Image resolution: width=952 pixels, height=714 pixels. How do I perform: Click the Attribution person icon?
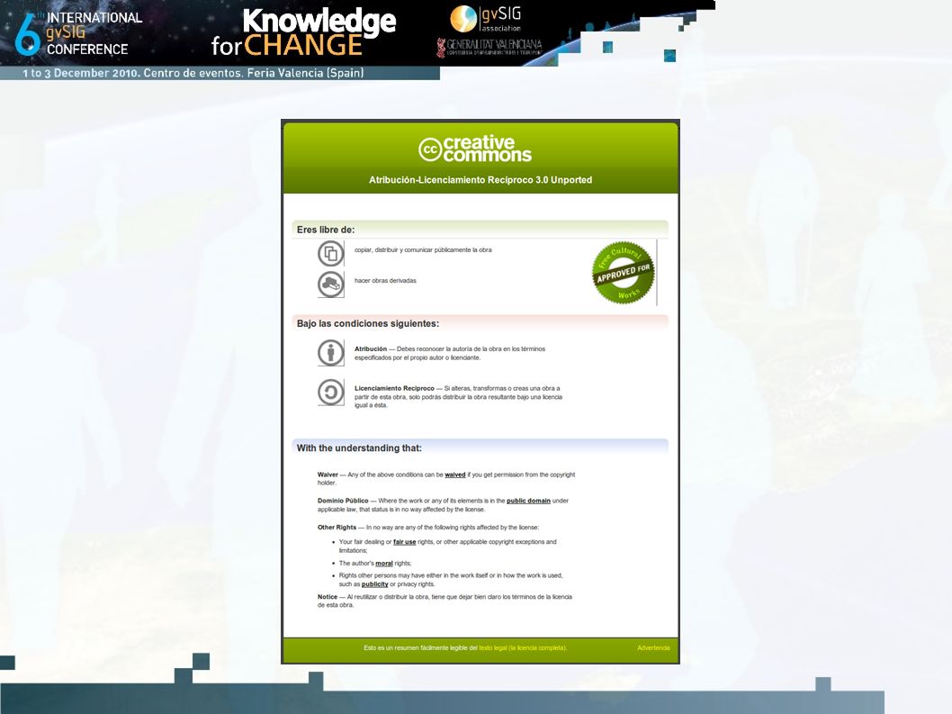[331, 352]
